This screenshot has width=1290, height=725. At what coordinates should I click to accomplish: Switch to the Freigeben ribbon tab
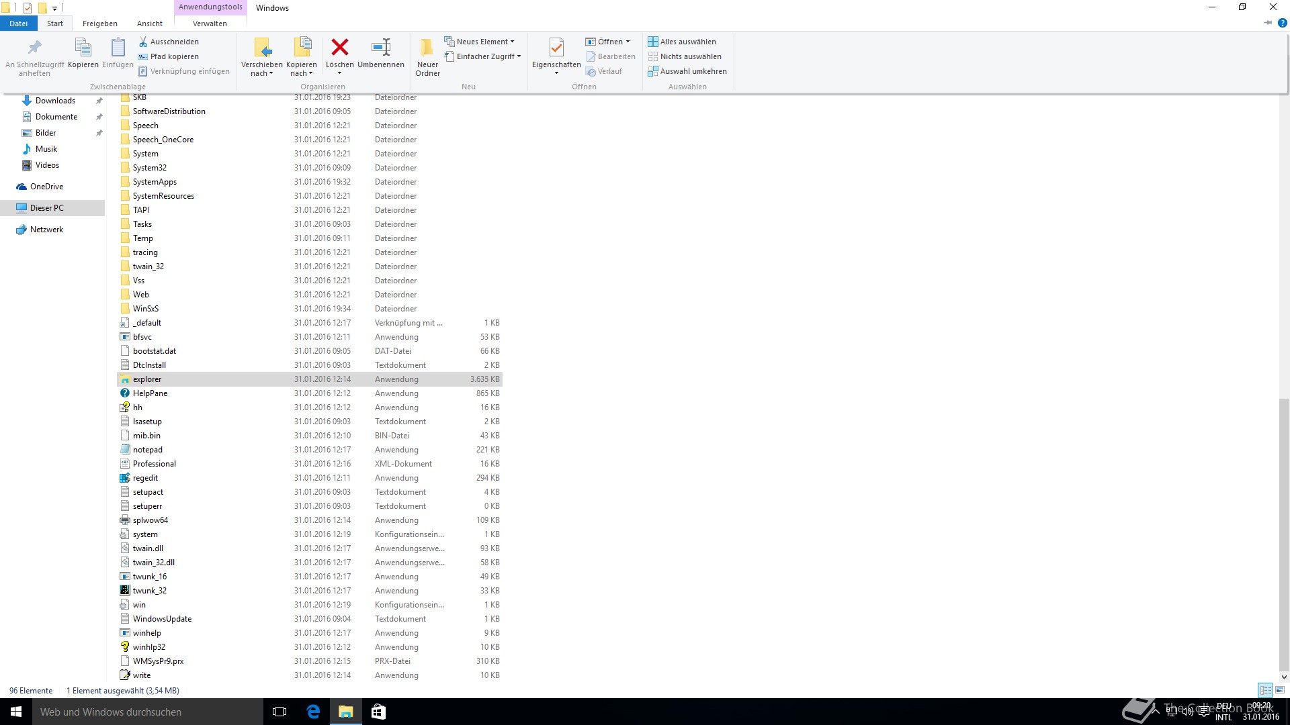click(100, 23)
